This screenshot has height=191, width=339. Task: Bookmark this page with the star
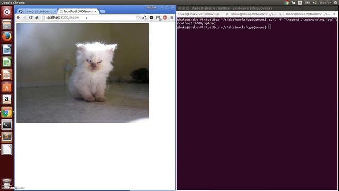pos(138,18)
